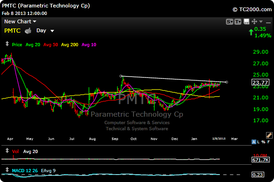This screenshot has height=182, width=274.
Task: Click the 2/8/2013 date marker on the axis
Action: pos(219,139)
